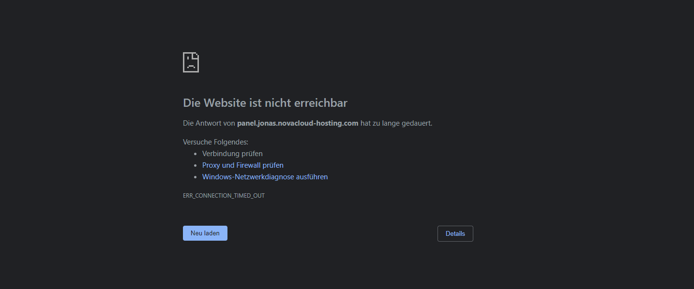Select the ERR_CONNECTION_TIMED_OUT error code text
This screenshot has height=289, width=694.
click(224, 196)
